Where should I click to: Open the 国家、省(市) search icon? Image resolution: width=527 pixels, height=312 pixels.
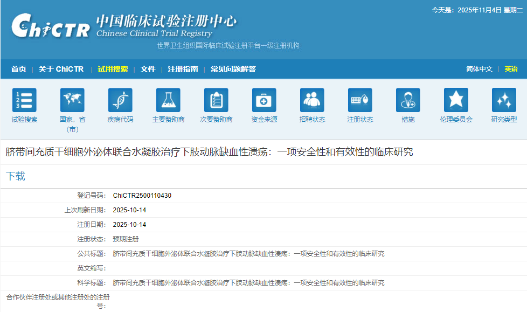point(72,100)
